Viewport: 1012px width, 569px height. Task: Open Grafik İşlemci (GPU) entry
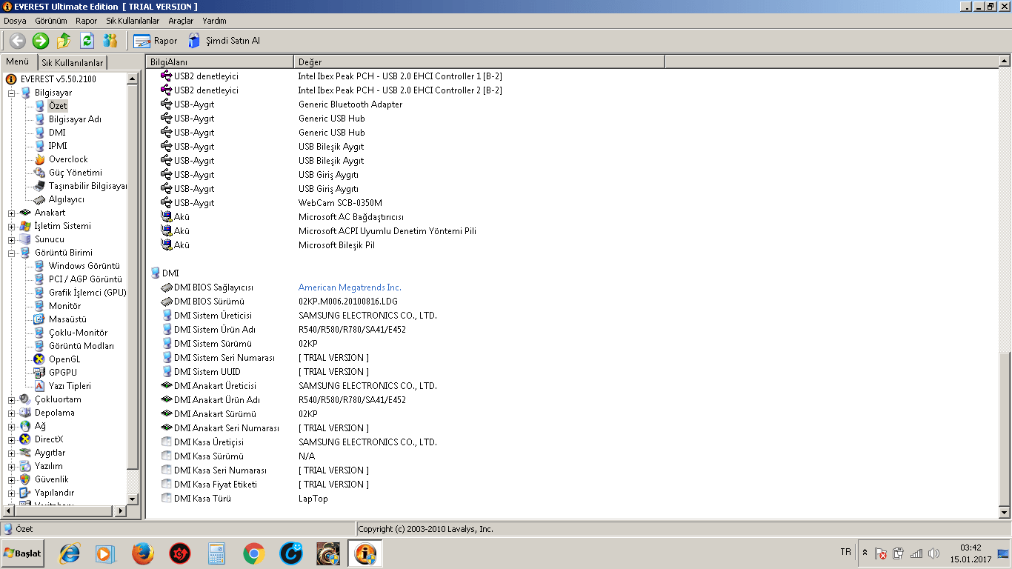click(x=87, y=293)
